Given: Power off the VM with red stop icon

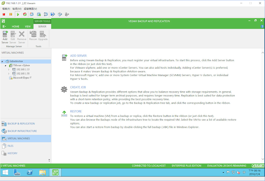Looking at the screenshot, I should pos(4,14).
